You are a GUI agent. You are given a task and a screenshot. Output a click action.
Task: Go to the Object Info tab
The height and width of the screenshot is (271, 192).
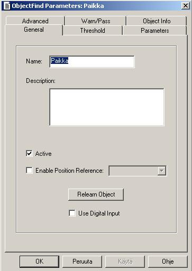[x=157, y=21]
